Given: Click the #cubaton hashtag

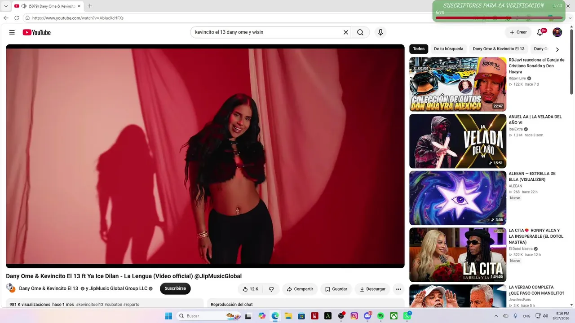Looking at the screenshot, I should [113, 305].
